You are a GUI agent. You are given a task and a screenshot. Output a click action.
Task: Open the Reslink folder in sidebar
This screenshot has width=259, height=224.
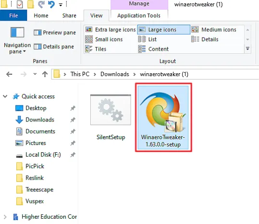coord(30,178)
